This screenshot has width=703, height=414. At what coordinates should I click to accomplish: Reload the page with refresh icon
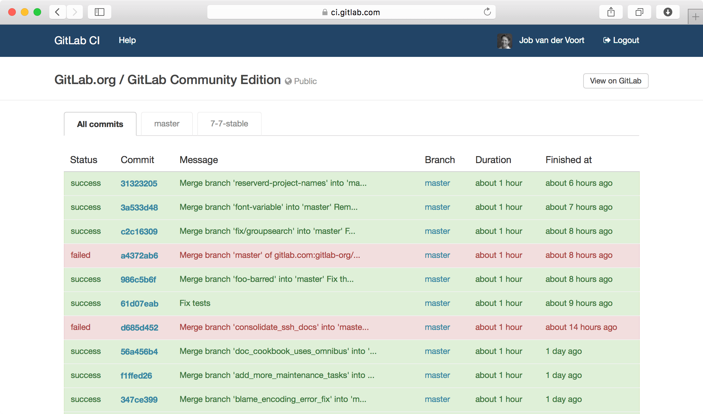click(x=487, y=12)
